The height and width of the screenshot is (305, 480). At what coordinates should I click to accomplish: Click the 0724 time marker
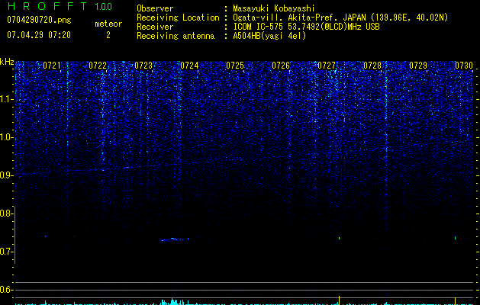pos(189,66)
